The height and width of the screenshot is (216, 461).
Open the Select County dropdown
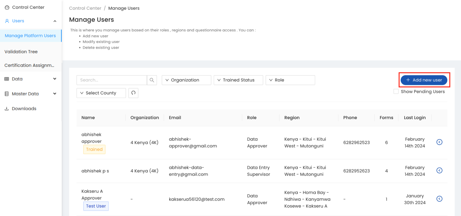[101, 93]
